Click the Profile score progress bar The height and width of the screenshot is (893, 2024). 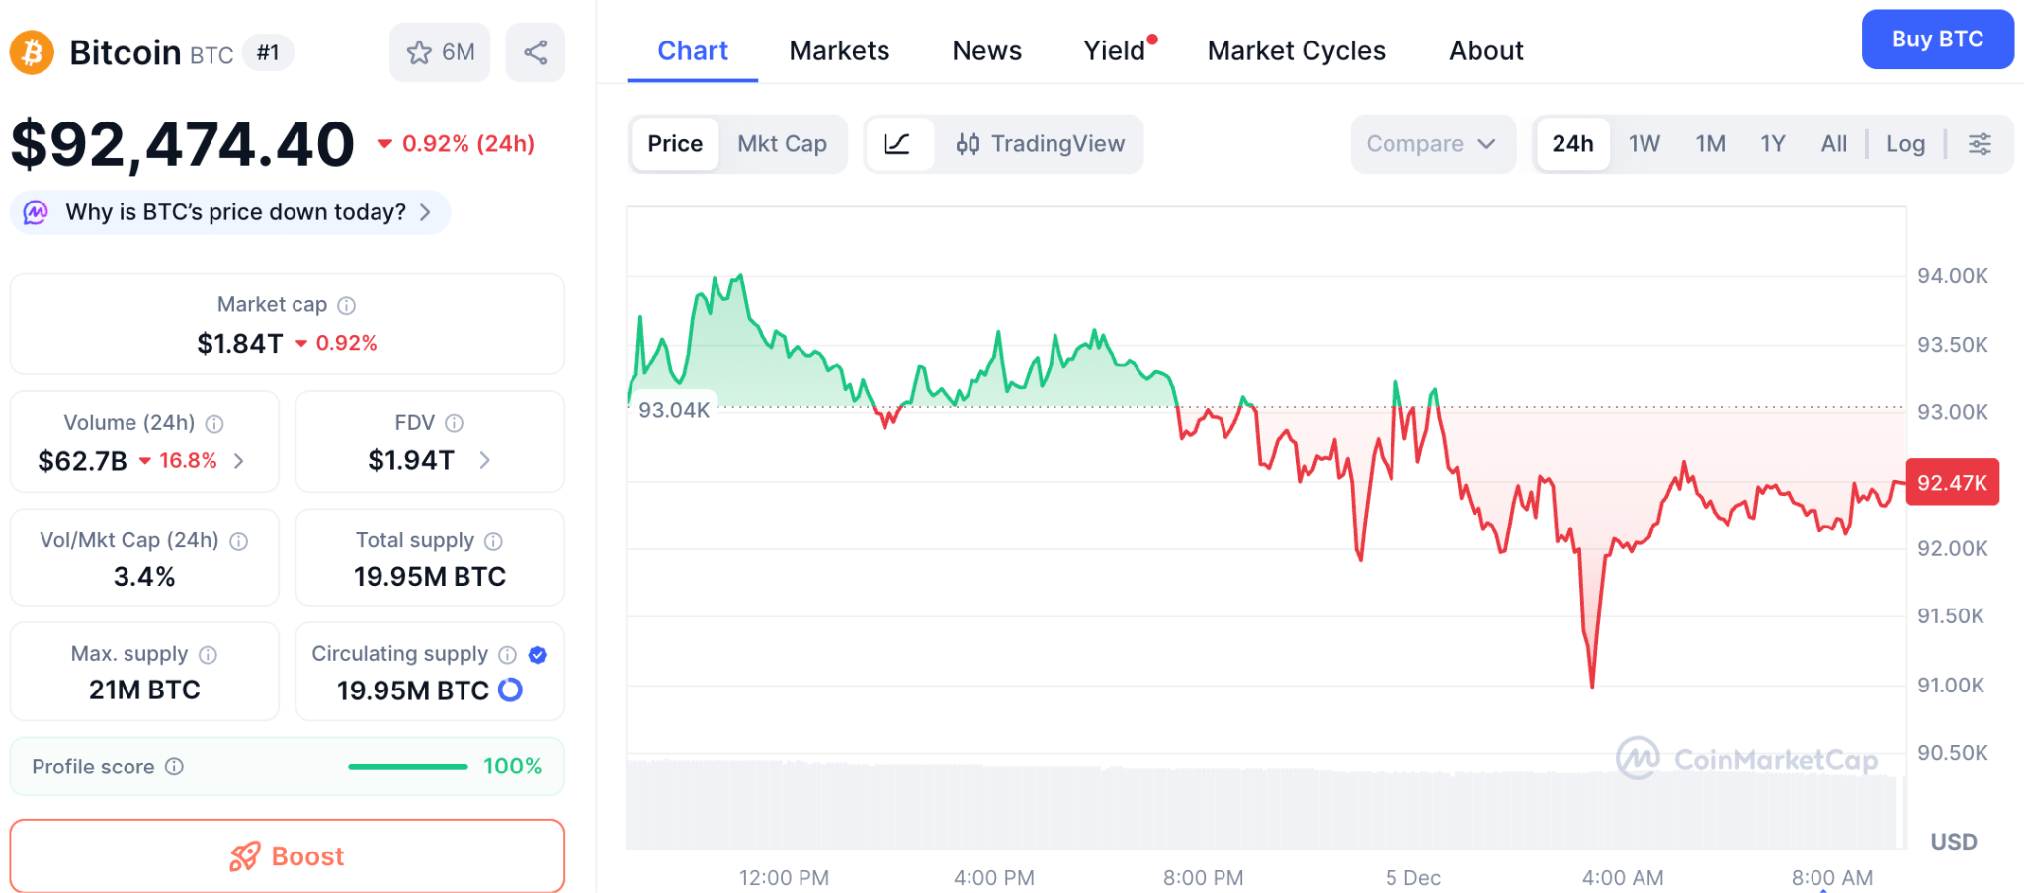coord(407,767)
